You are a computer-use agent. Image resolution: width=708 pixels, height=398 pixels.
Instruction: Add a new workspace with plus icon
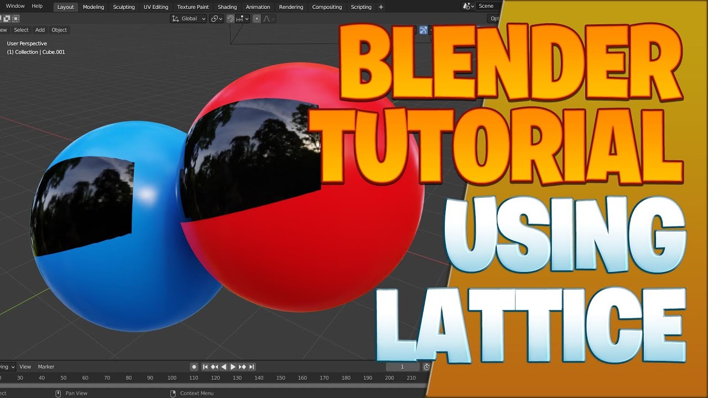[x=381, y=7]
